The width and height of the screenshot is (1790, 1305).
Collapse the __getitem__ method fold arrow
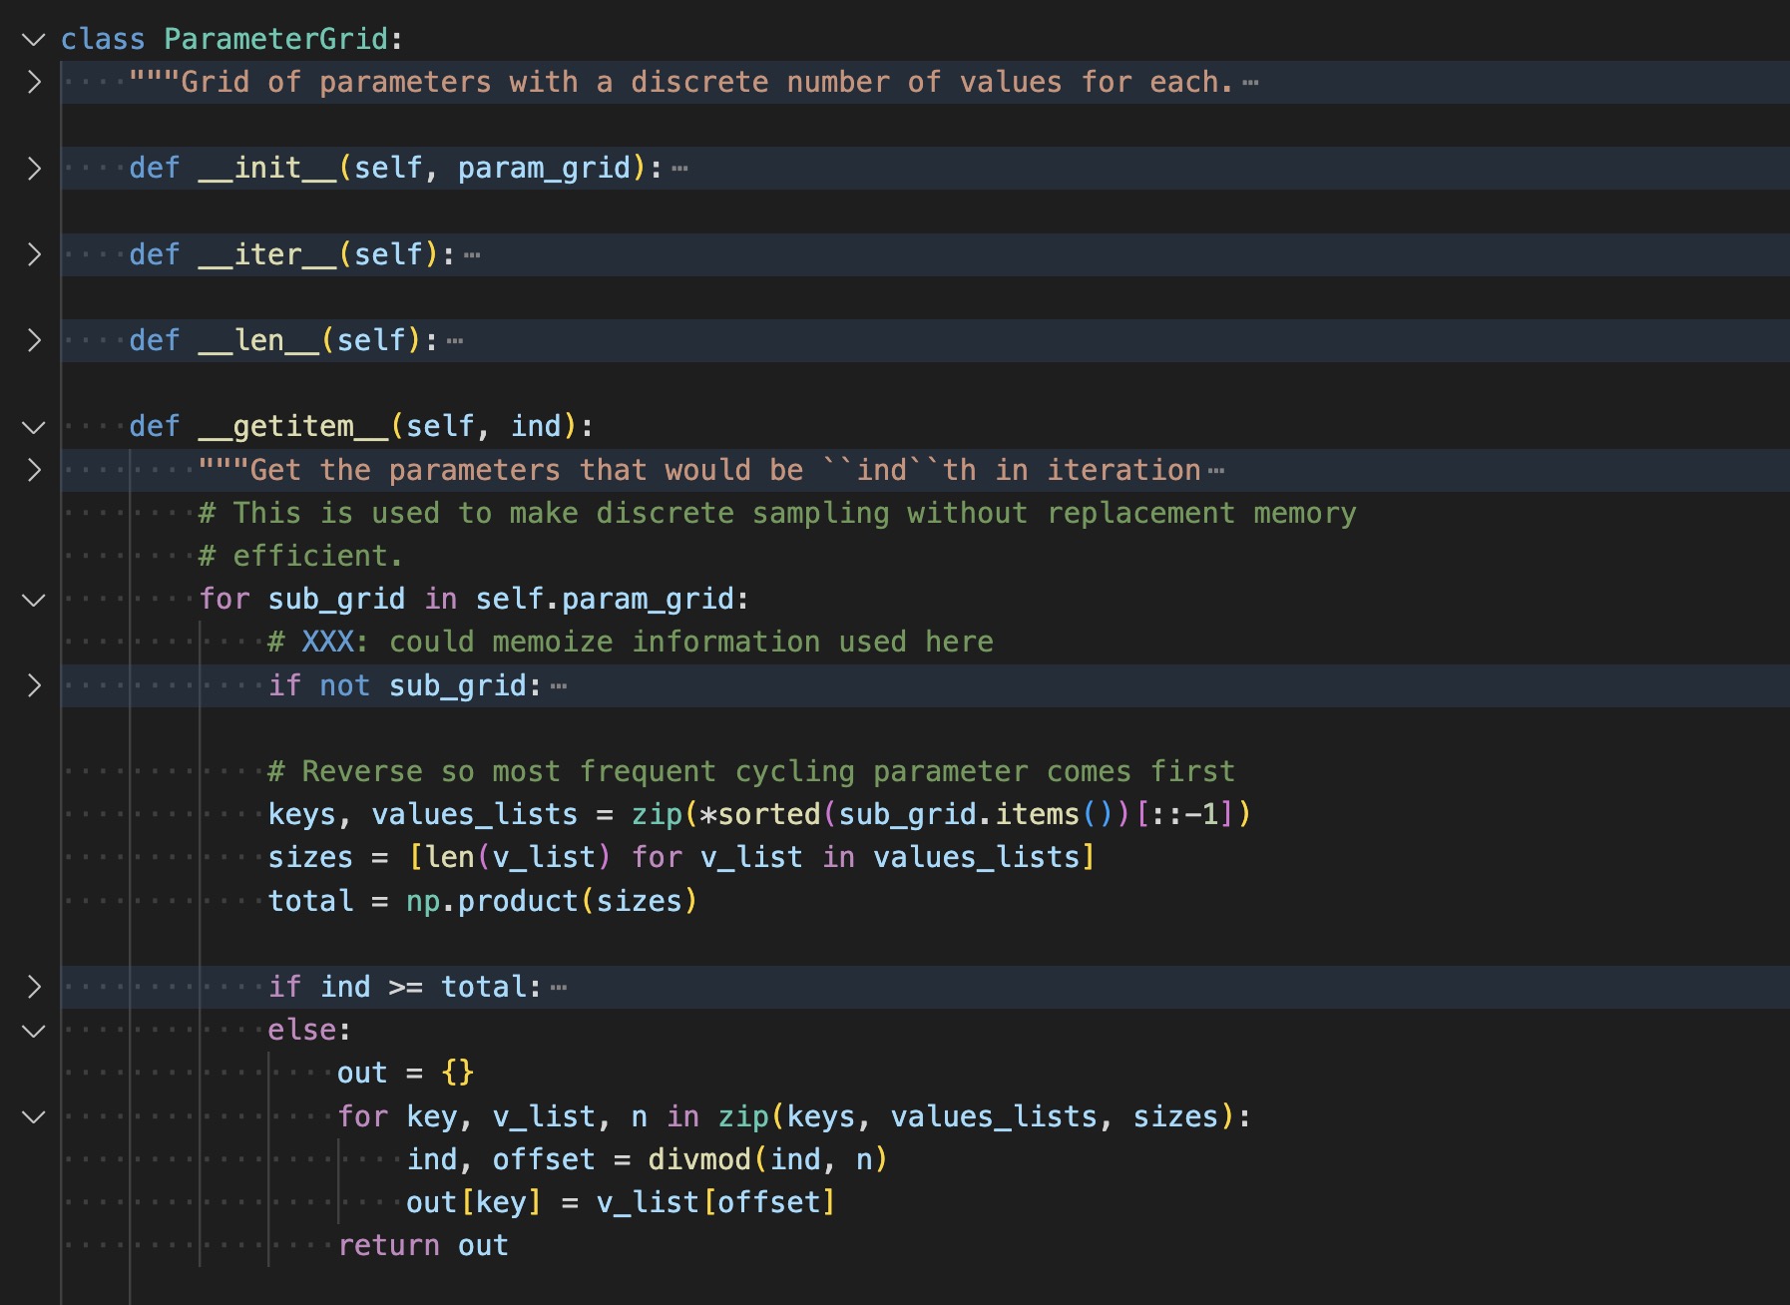[x=34, y=427]
